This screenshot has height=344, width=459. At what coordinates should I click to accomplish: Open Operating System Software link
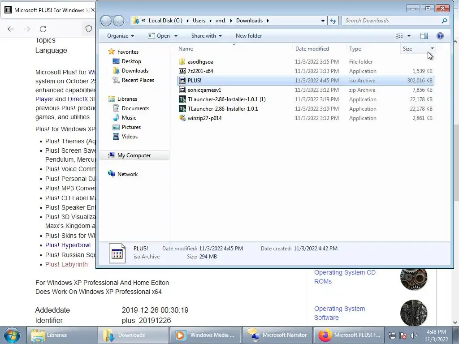pyautogui.click(x=340, y=313)
